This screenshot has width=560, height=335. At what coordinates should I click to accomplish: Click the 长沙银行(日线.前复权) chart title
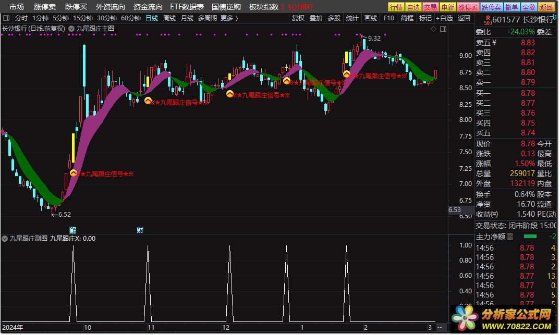click(33, 29)
